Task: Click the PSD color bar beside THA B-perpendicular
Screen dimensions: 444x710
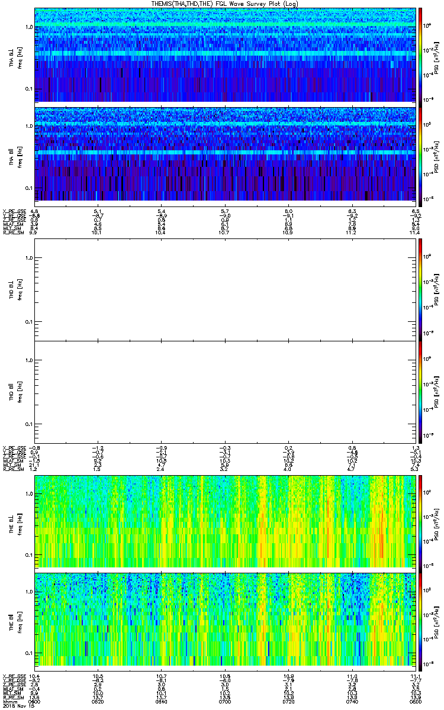Action: (420, 54)
